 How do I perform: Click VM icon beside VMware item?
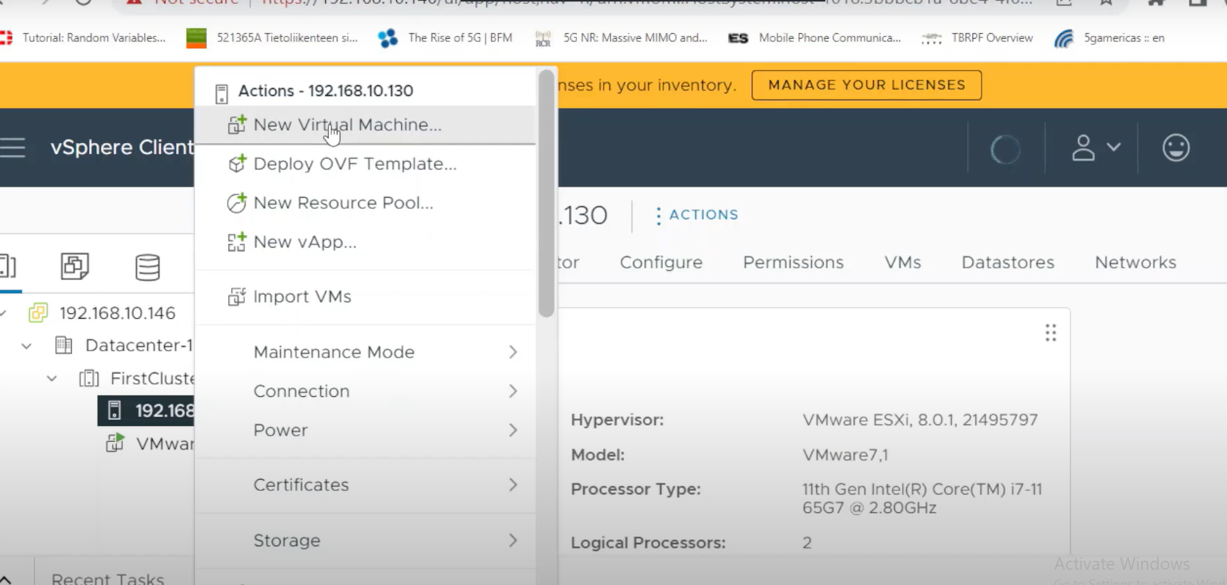pyautogui.click(x=115, y=443)
